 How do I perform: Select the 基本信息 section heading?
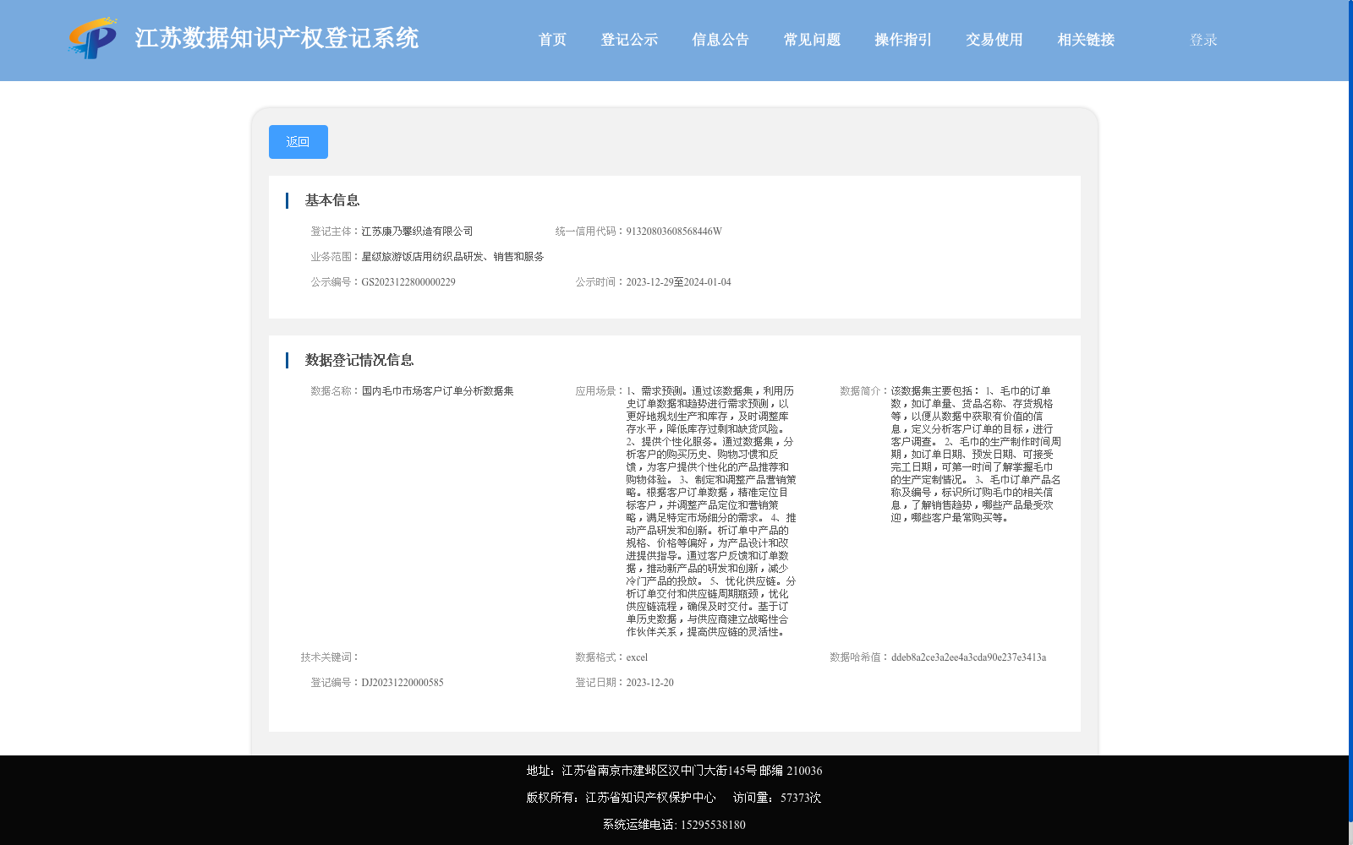click(332, 200)
